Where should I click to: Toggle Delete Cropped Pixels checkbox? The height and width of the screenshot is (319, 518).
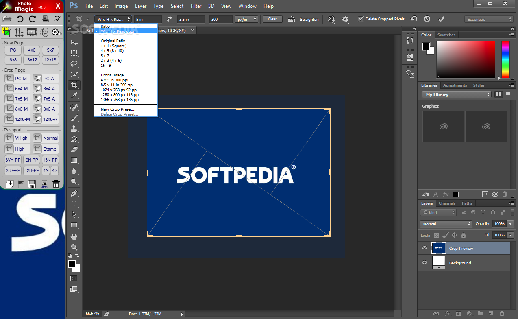click(x=361, y=19)
